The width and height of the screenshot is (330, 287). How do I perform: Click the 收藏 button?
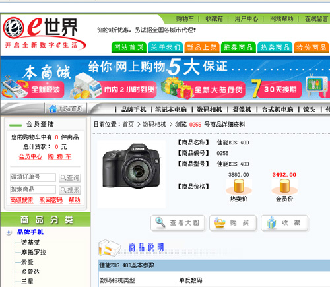284,223
